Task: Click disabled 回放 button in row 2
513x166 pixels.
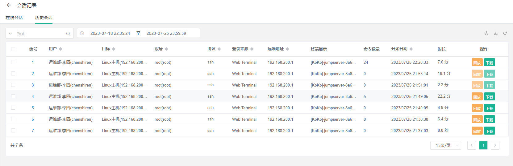Action: [x=477, y=74]
